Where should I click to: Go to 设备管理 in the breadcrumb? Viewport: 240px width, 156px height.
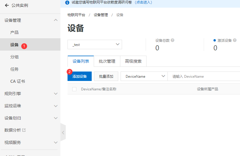[x=101, y=15]
